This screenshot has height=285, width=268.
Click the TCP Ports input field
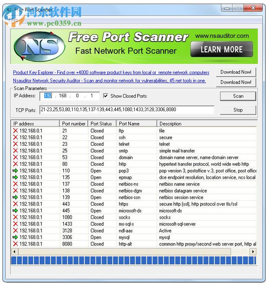pyautogui.click(x=127, y=110)
